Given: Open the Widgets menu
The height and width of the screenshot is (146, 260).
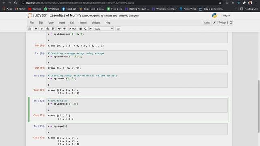Looking at the screenshot, I should pos(96,23).
